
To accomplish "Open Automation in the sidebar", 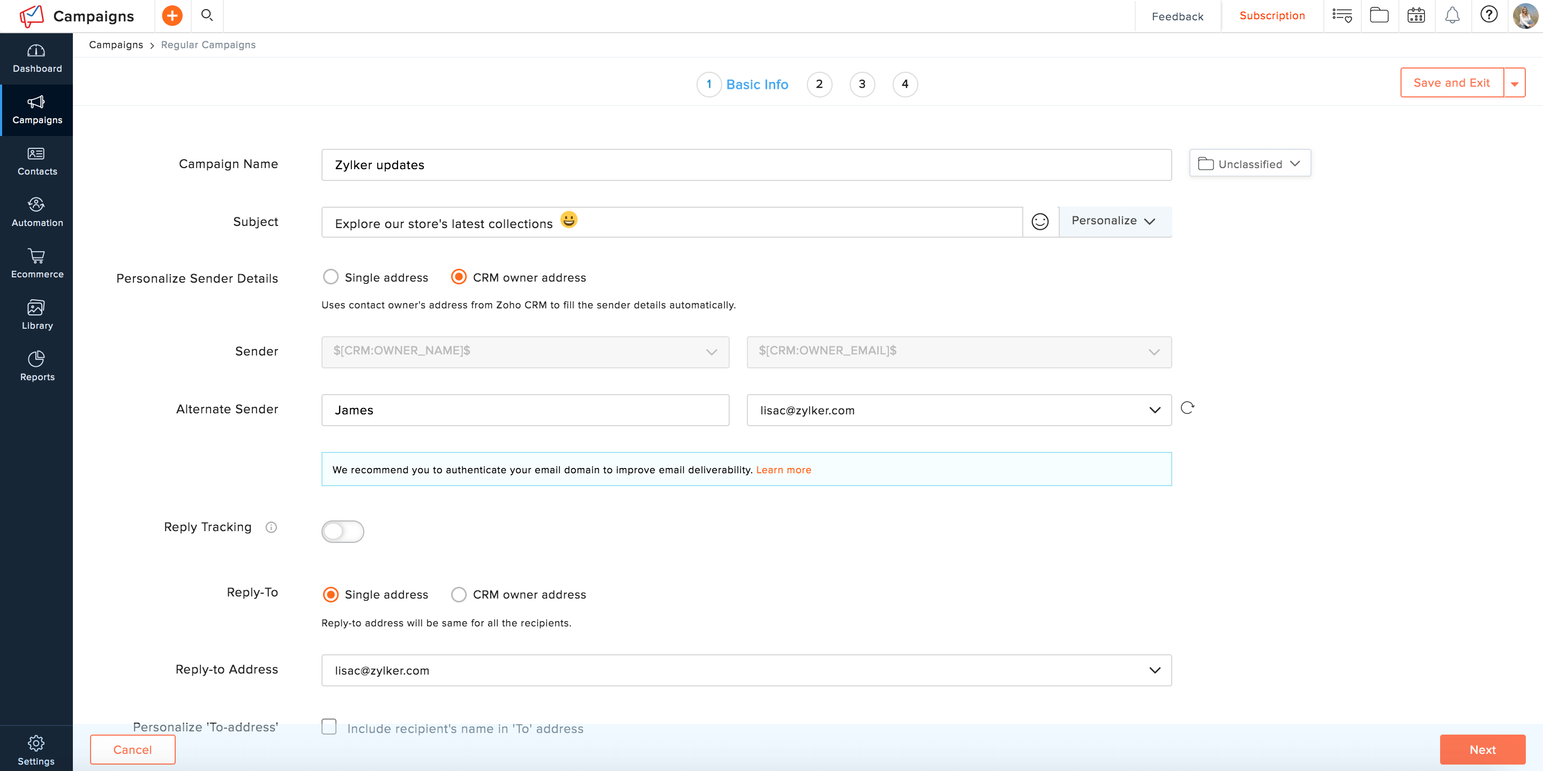I will [36, 212].
